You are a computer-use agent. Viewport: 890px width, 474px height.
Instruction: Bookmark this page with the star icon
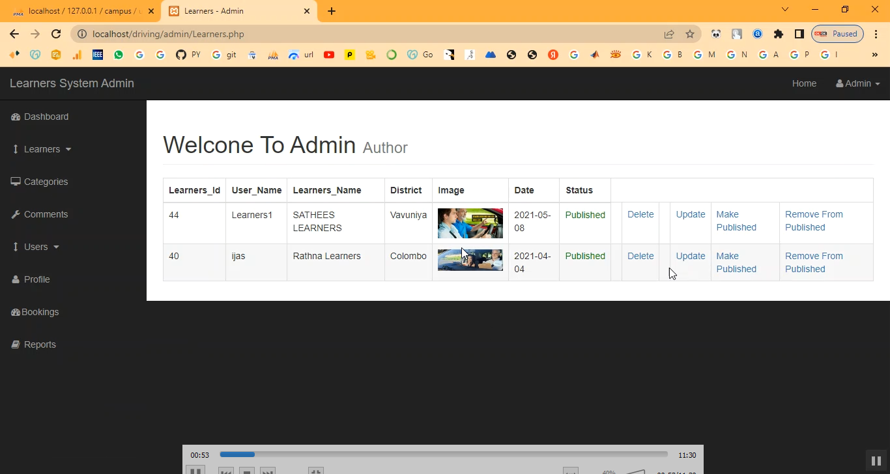[690, 34]
